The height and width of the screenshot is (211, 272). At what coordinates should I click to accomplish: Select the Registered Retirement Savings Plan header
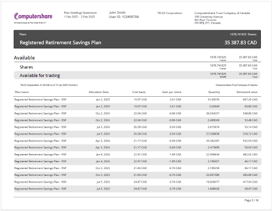(137, 39)
